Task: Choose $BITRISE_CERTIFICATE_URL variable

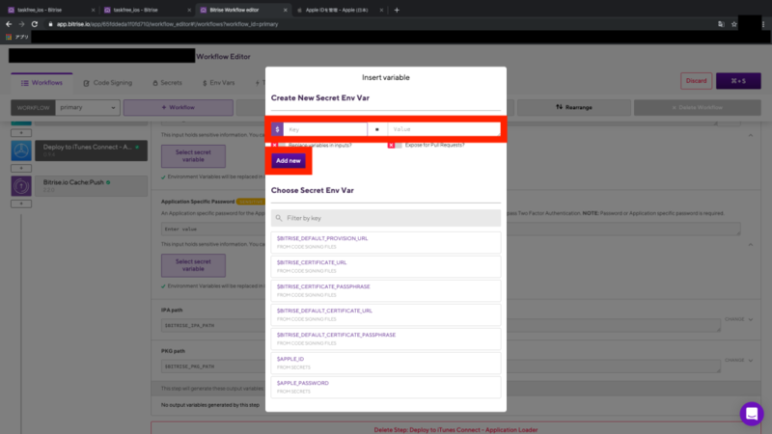Action: click(x=386, y=266)
